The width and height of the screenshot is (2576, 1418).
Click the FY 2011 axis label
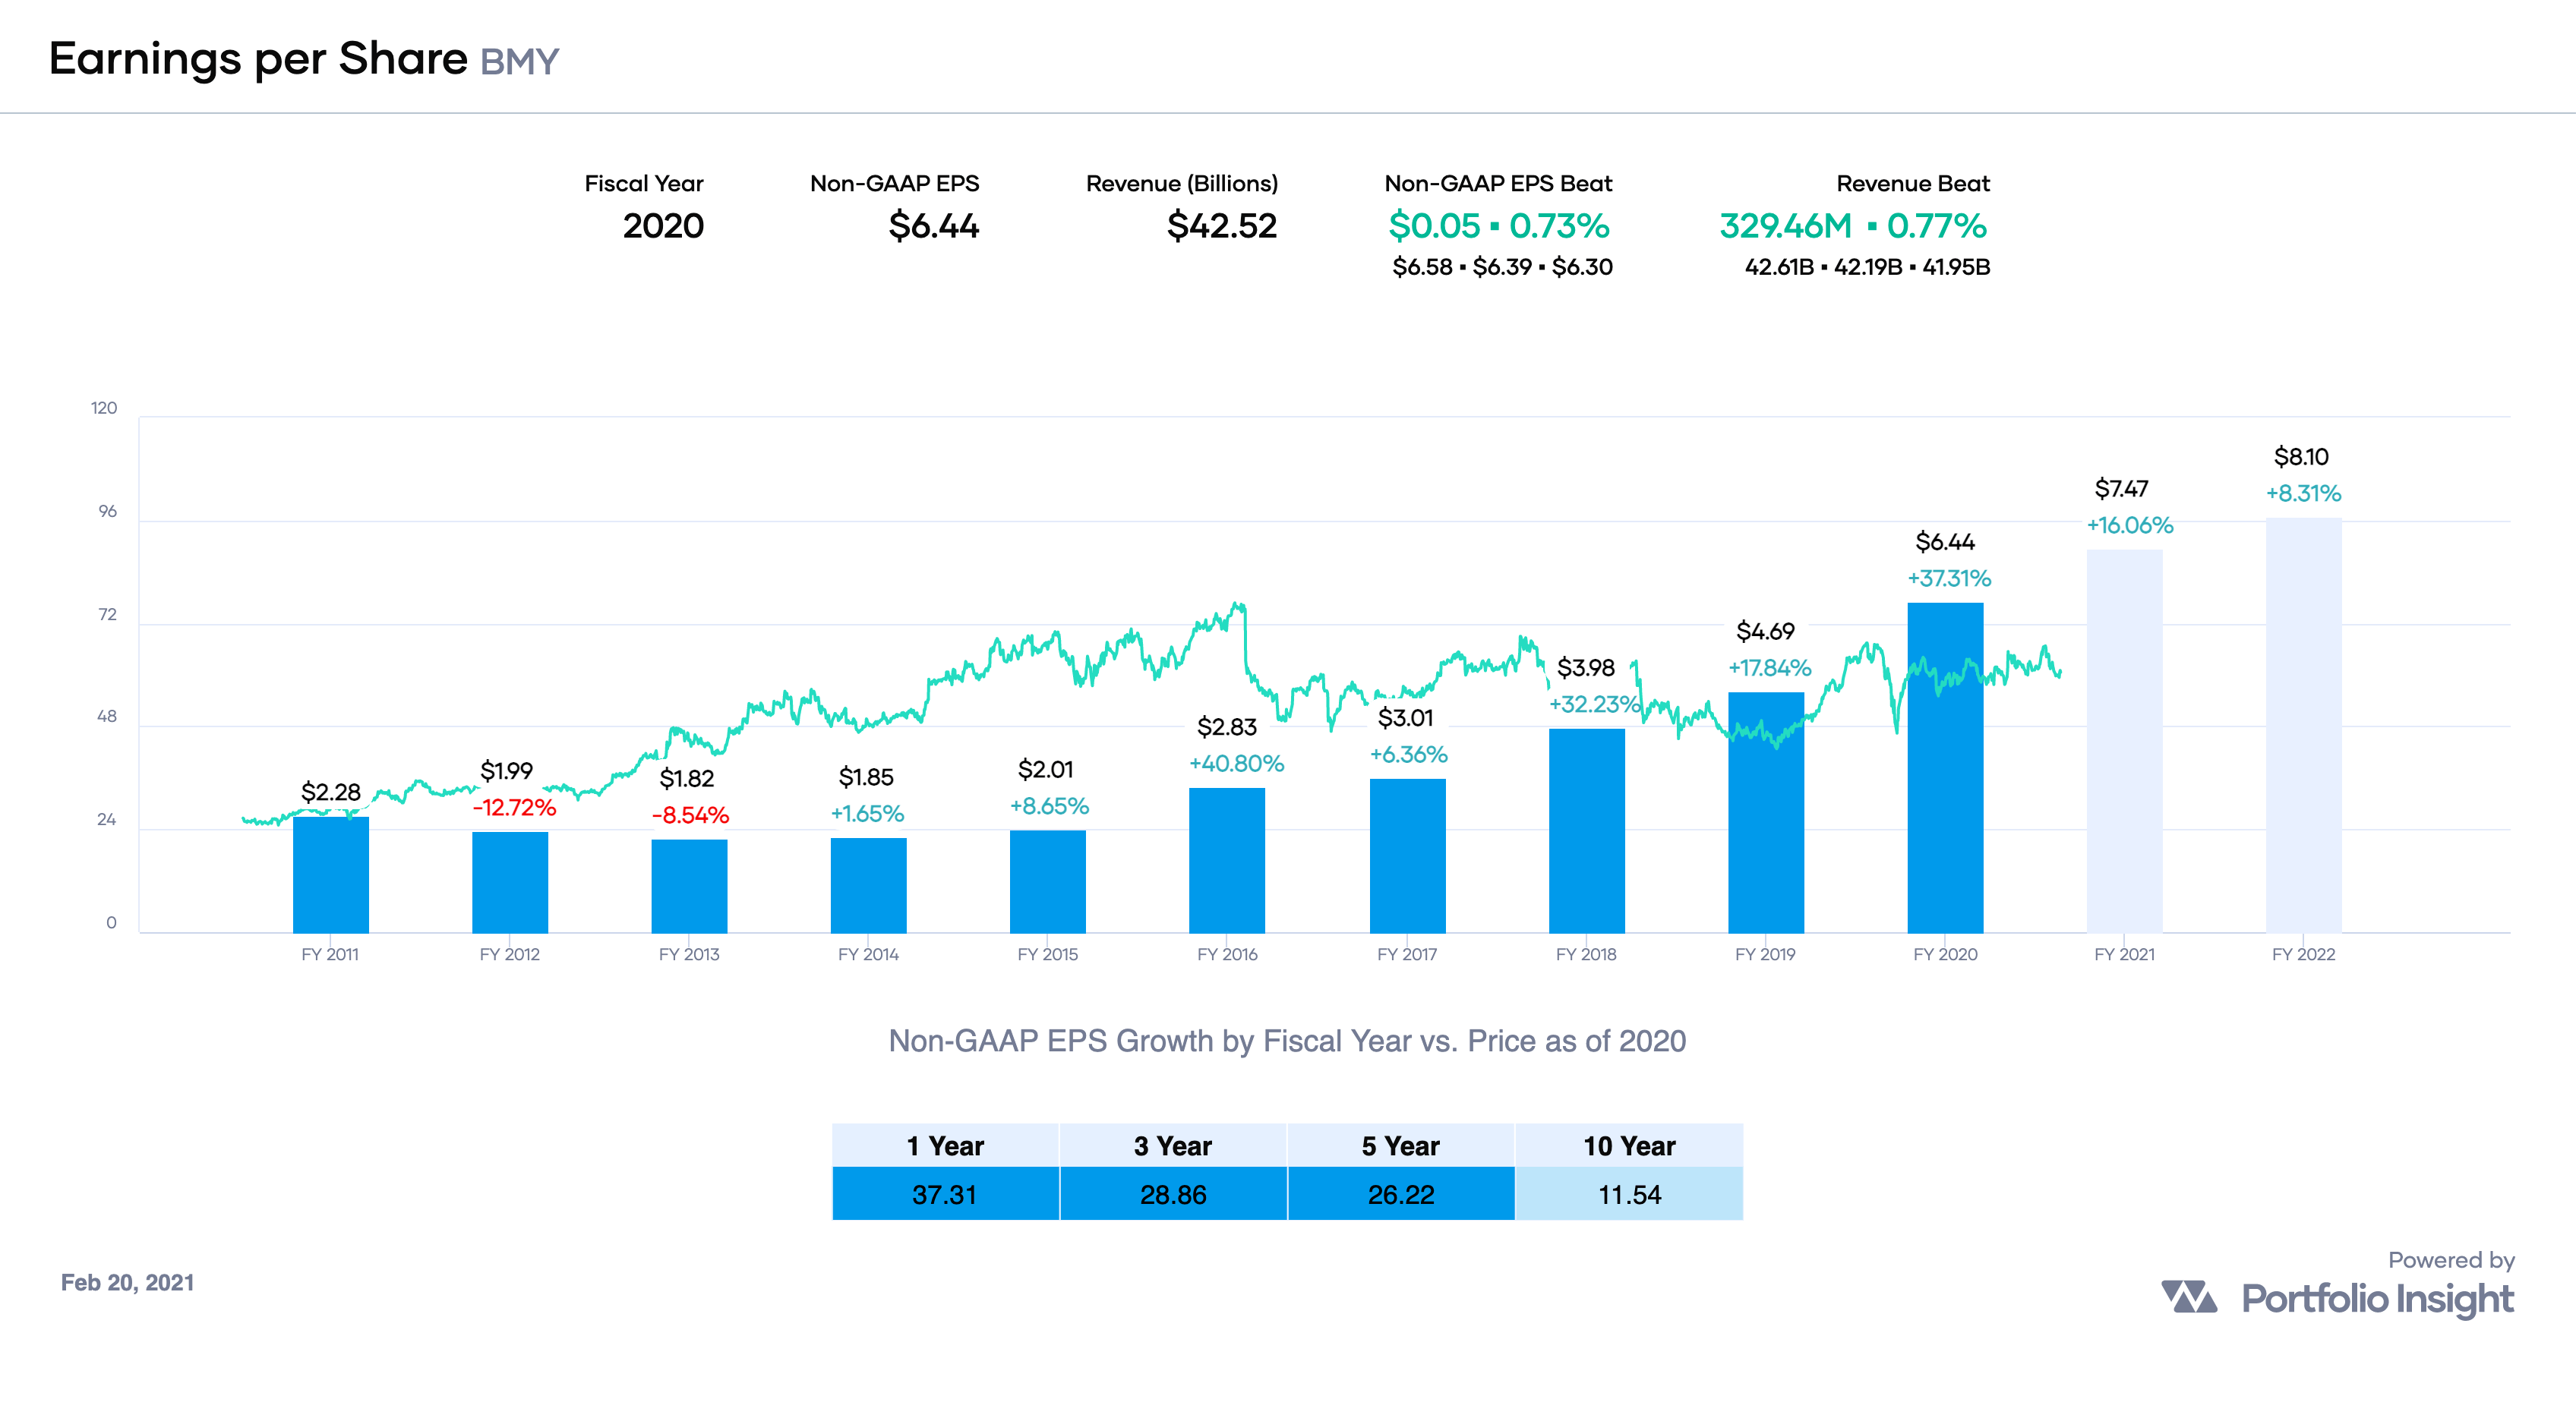[x=330, y=954]
